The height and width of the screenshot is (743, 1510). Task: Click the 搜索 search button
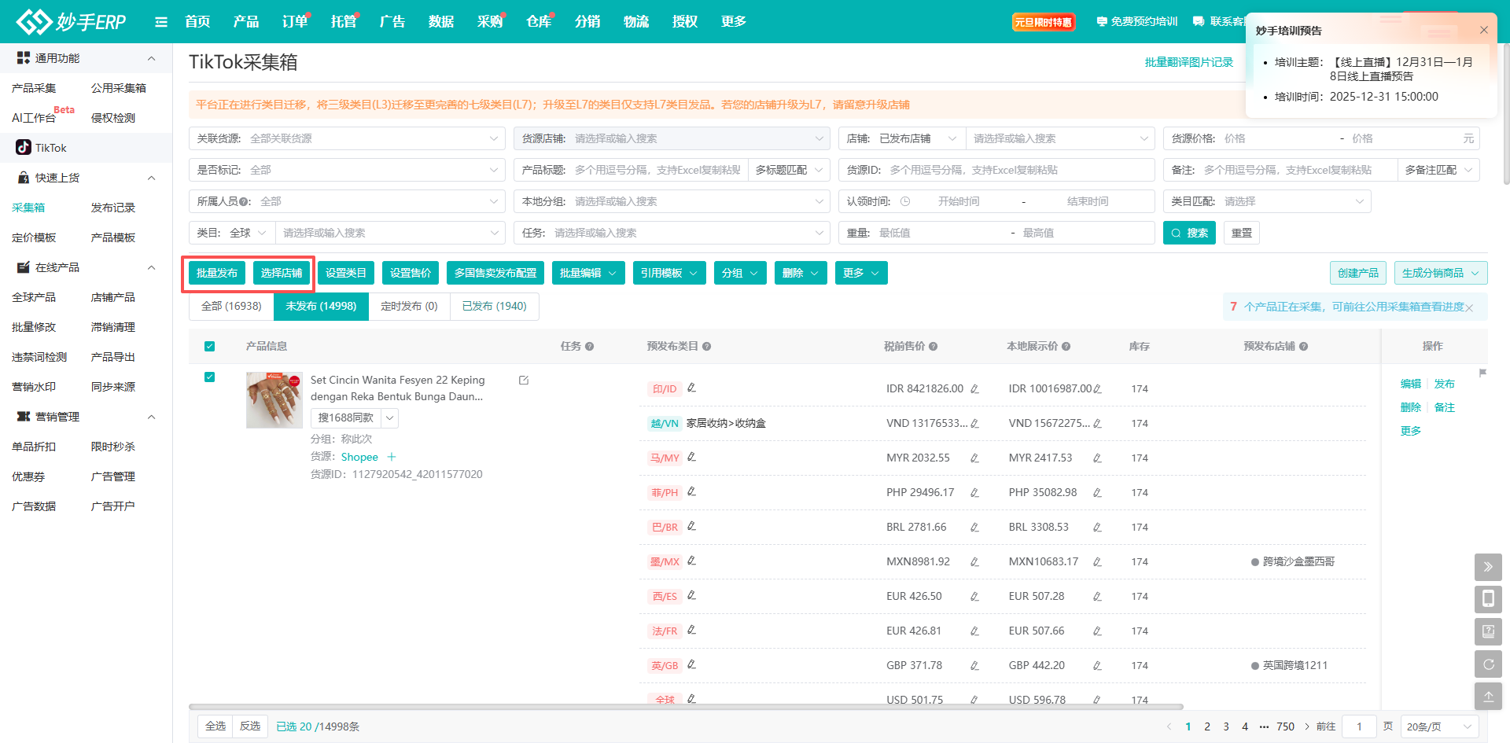pyautogui.click(x=1189, y=233)
